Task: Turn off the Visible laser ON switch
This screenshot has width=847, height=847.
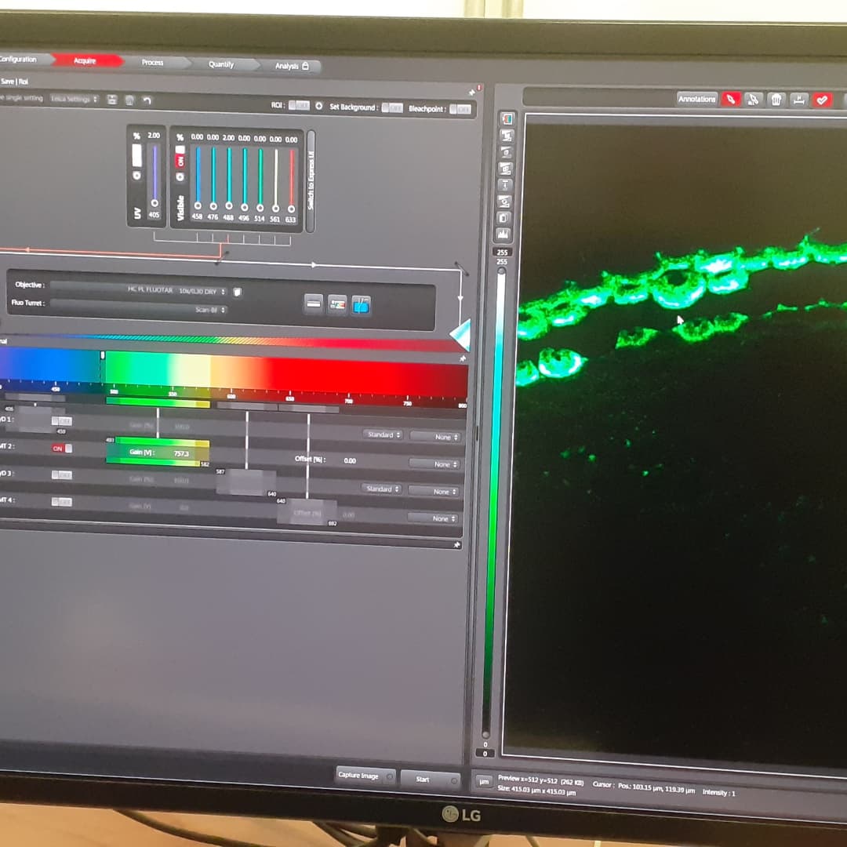Action: [180, 156]
